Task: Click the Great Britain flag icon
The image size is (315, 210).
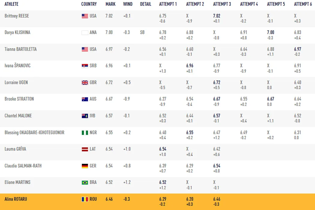Action: click(x=85, y=82)
